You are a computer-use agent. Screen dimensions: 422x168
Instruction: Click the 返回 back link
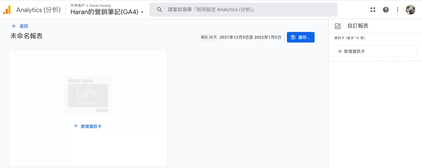coord(24,26)
